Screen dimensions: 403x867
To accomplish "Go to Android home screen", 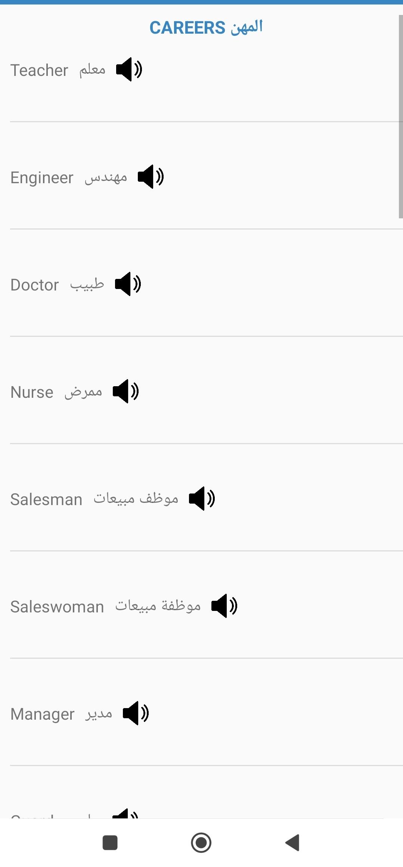I will click(x=201, y=843).
